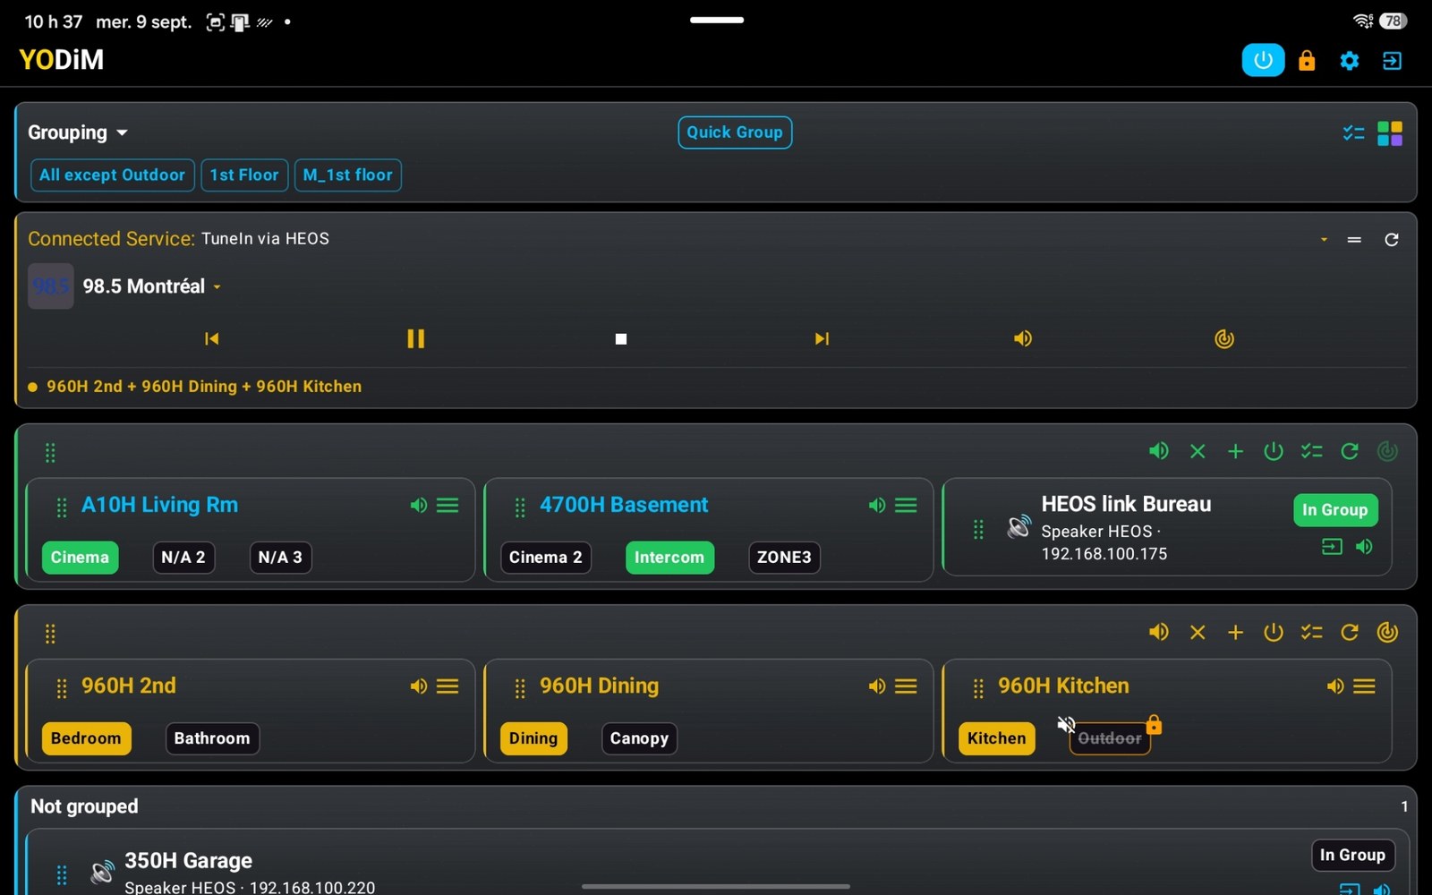Power off the green group

click(x=1273, y=451)
